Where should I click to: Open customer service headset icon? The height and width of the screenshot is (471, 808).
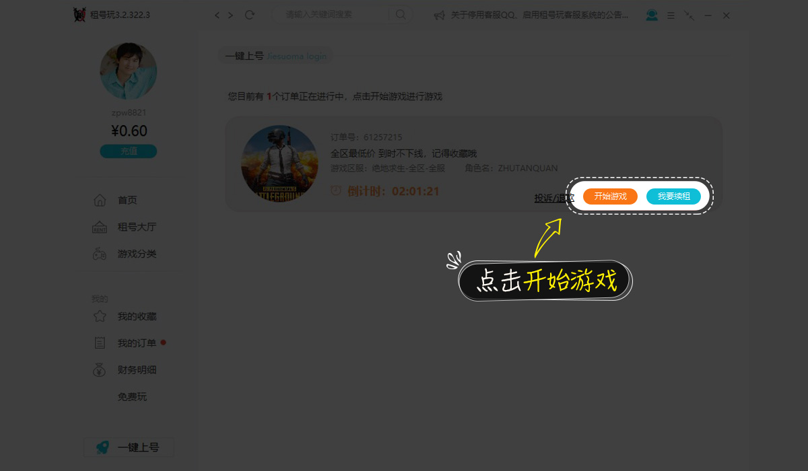point(651,15)
